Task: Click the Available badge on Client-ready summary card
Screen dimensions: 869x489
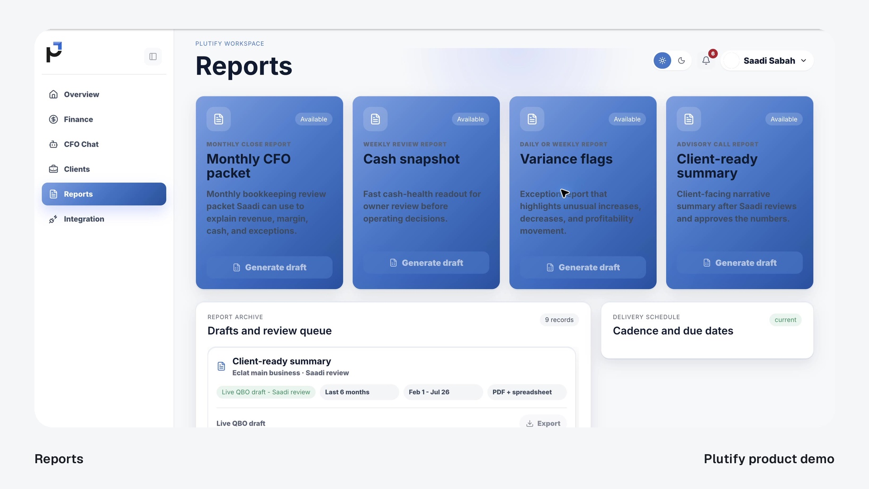Action: click(x=784, y=119)
